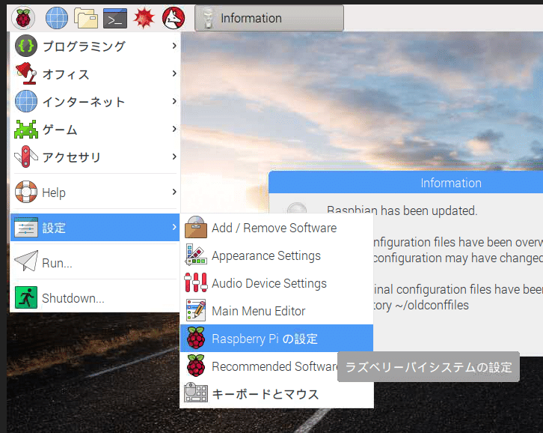Expand the インターネット submenu arrow
Viewport: 543px width, 433px height.
[174, 101]
